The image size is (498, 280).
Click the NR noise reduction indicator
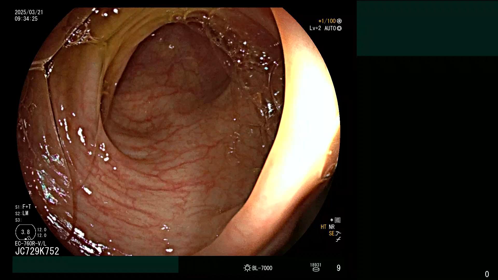coord(332,227)
